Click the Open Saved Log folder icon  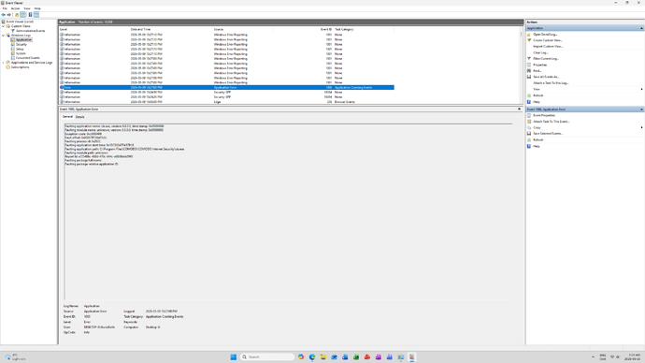(x=529, y=35)
